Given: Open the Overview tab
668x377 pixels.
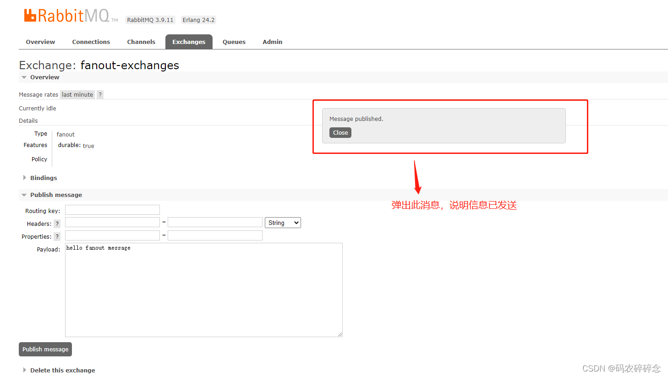Looking at the screenshot, I should (x=40, y=42).
